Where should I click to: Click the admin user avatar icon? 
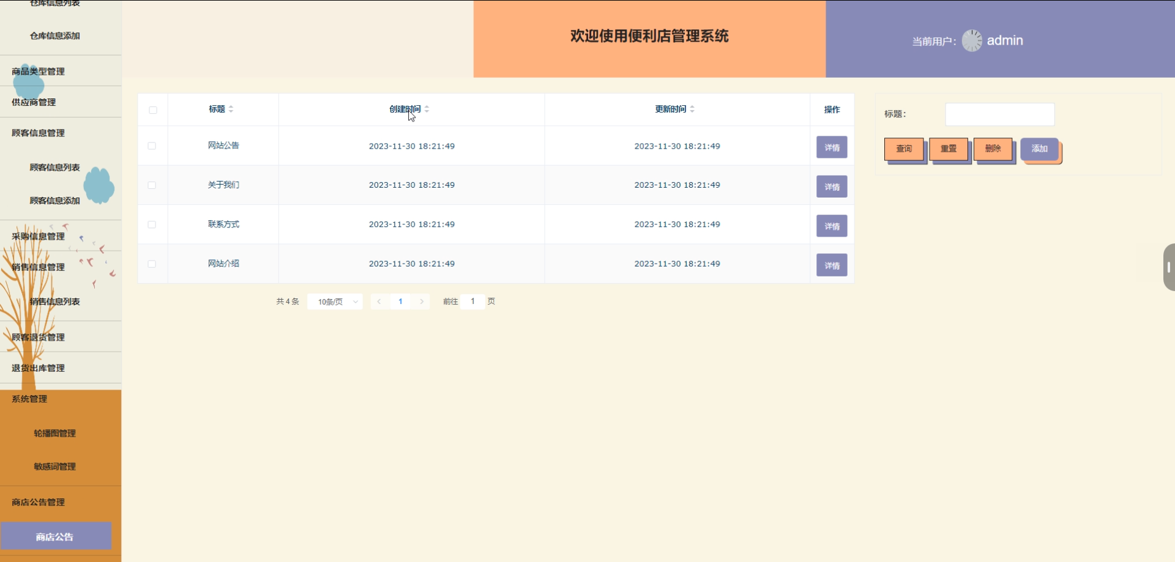pyautogui.click(x=972, y=40)
